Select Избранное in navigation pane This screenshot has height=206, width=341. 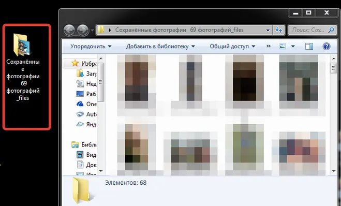(x=84, y=63)
